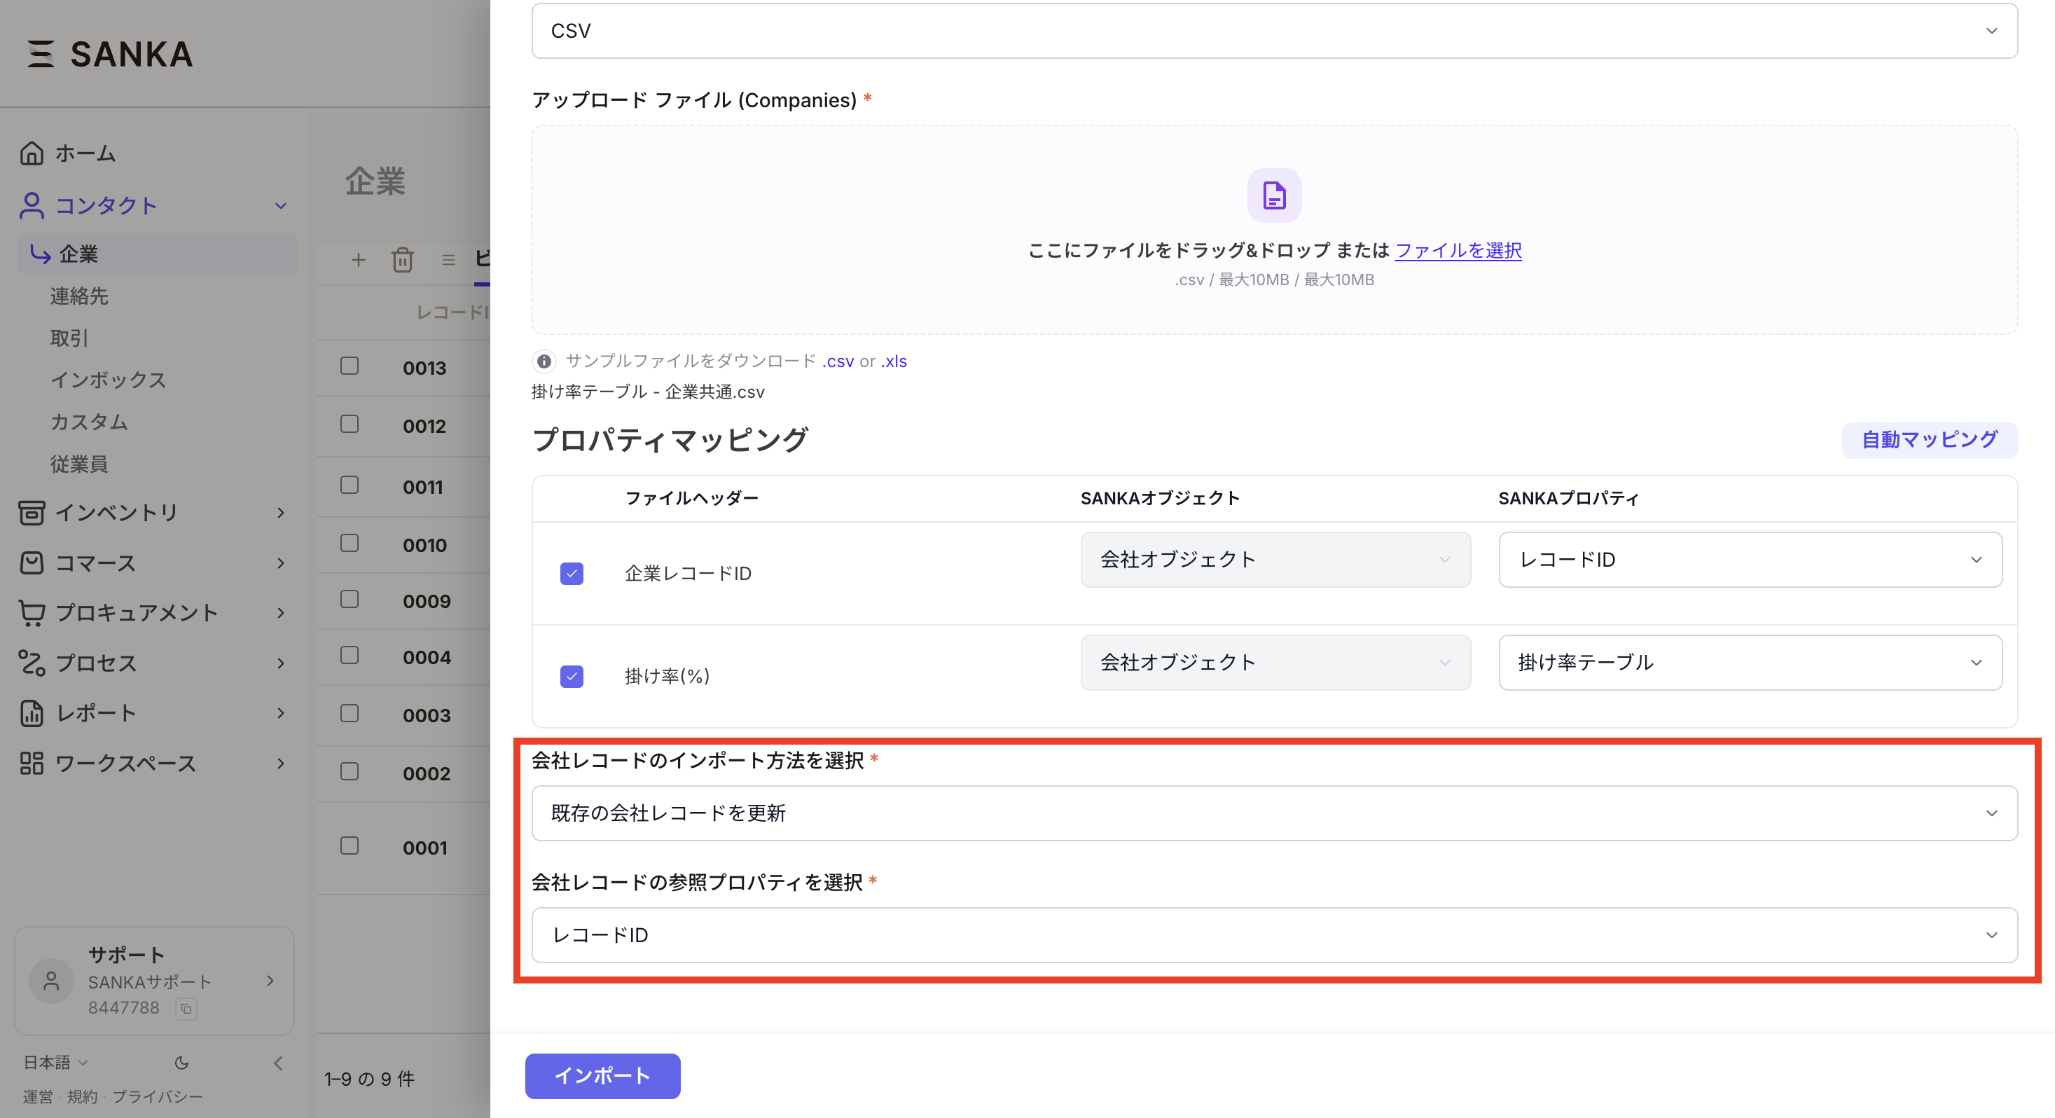The height and width of the screenshot is (1118, 2055).
Task: Open 連絡先 in the sidebar
Action: [79, 296]
